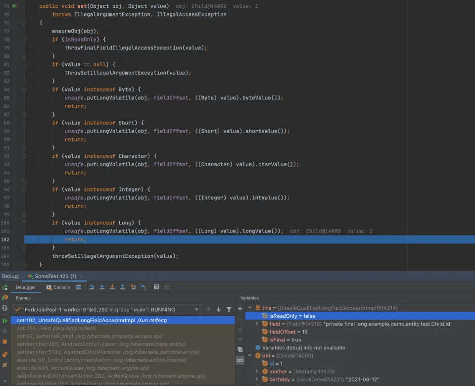The image size is (475, 386).
Task: Add a new watch with the plus icon
Action: point(240,309)
